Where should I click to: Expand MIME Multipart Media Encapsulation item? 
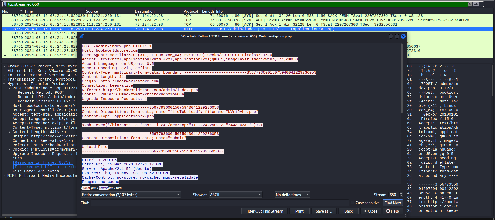click(4, 176)
